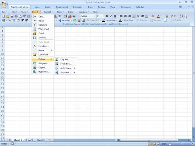Click the Save floppy disk icon

(12, 16)
